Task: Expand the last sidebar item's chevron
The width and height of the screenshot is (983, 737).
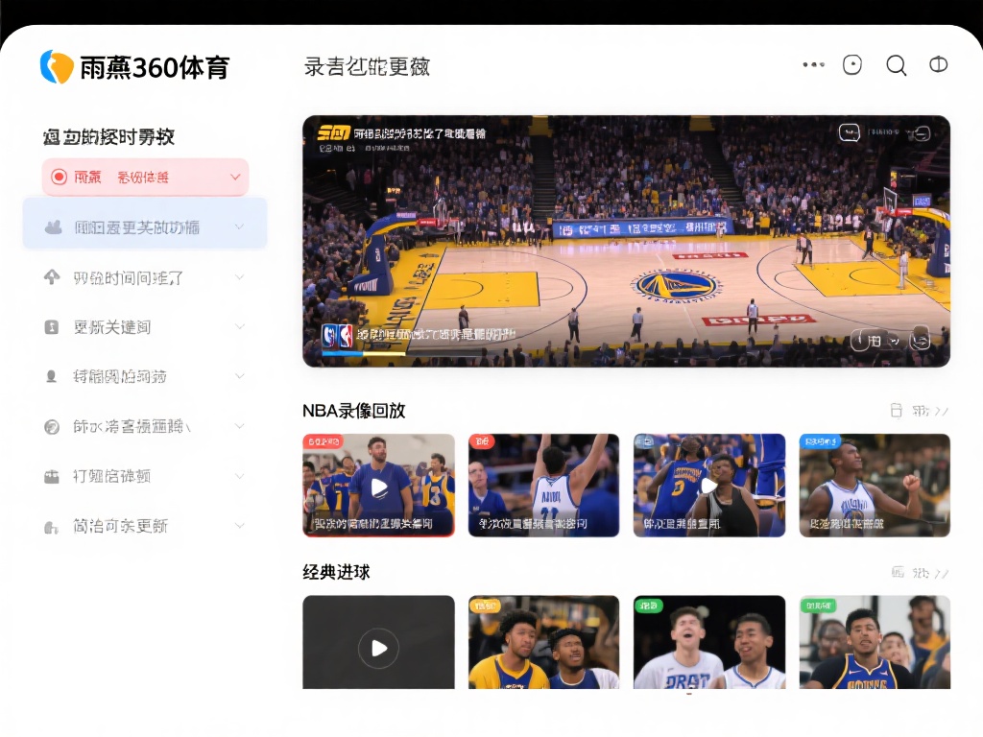Action: (239, 525)
